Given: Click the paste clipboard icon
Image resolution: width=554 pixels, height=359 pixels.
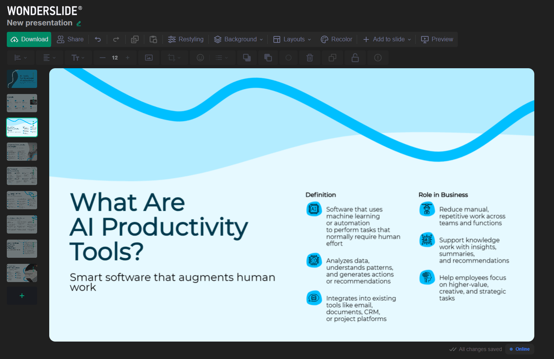Looking at the screenshot, I should [153, 39].
